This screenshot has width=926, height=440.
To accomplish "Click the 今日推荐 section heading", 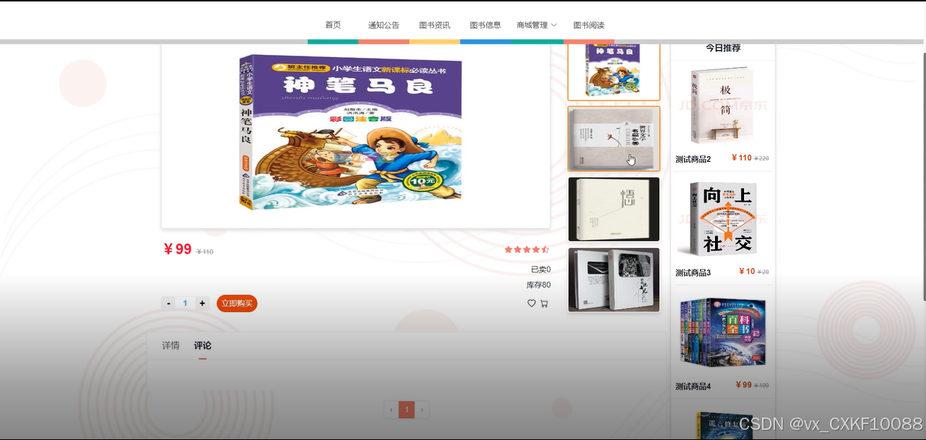I will point(723,48).
